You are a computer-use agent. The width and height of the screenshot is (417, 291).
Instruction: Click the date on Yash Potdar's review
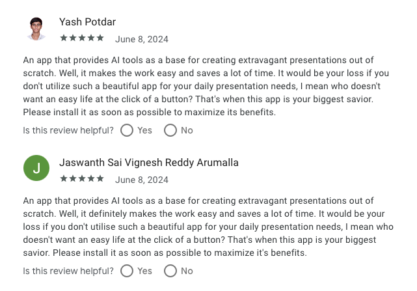tap(142, 40)
